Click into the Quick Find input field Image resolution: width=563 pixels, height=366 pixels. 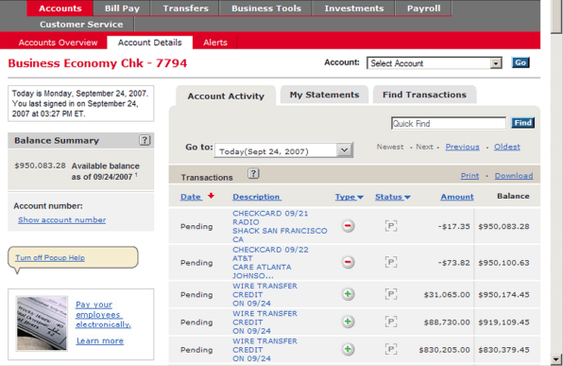(449, 123)
